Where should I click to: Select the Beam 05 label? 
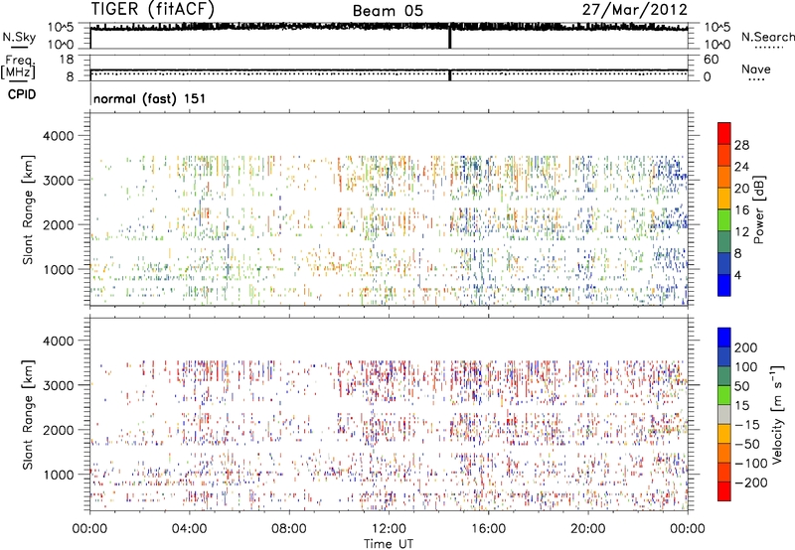coord(388,11)
